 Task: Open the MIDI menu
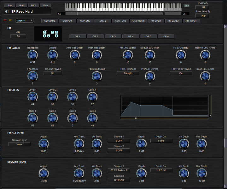(x=33, y=5)
